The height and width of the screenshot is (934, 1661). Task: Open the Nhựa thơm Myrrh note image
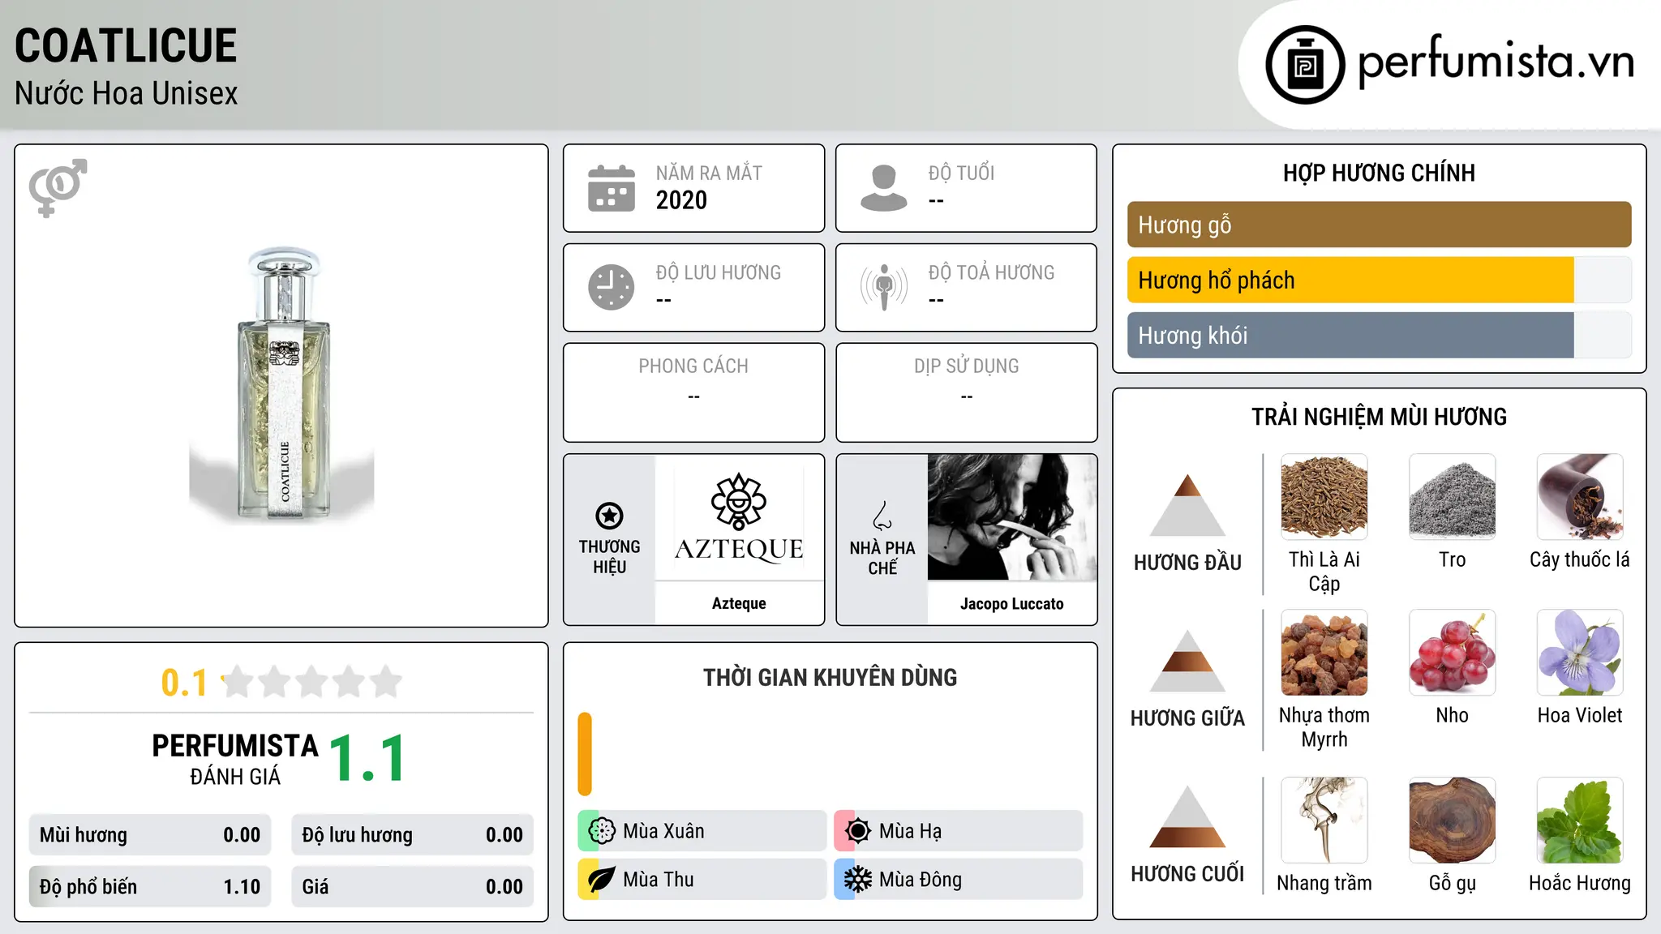[x=1324, y=653]
